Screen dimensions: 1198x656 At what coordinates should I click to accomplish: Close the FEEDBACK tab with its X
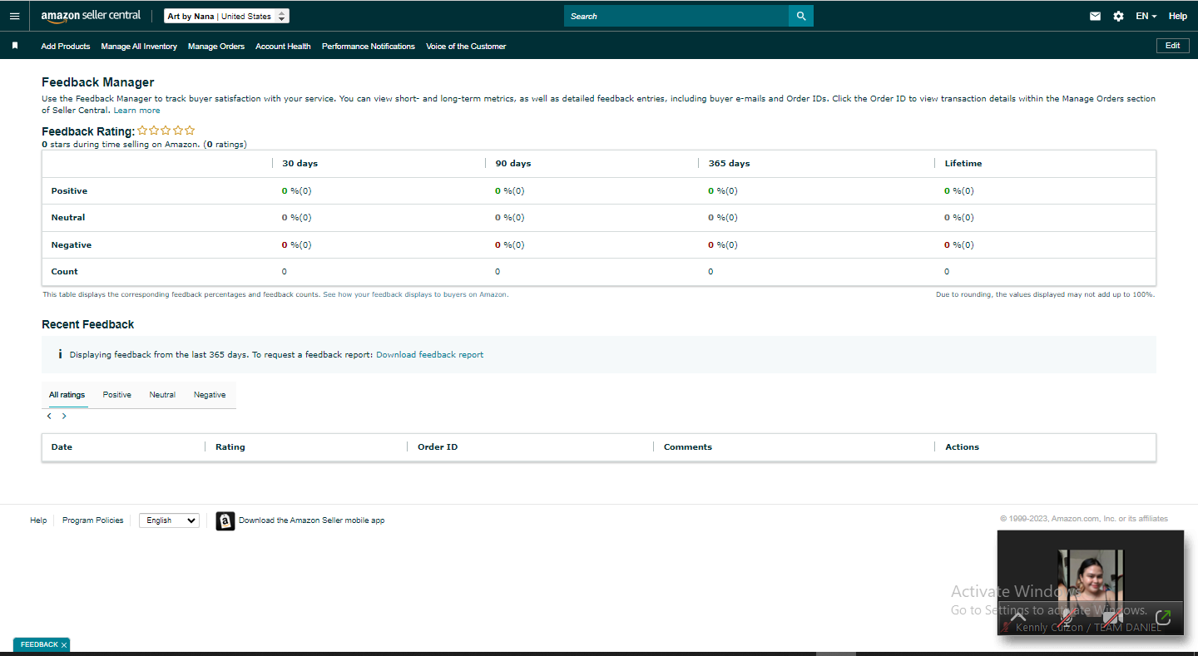(x=64, y=645)
